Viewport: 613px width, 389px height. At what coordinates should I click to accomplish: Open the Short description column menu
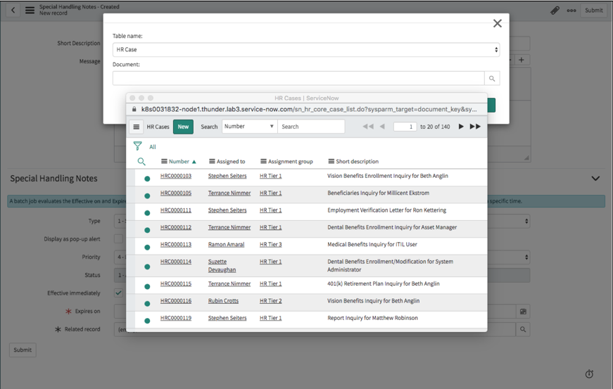pyautogui.click(x=331, y=161)
